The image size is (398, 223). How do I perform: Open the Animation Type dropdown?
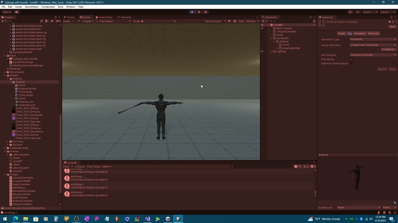click(x=373, y=39)
